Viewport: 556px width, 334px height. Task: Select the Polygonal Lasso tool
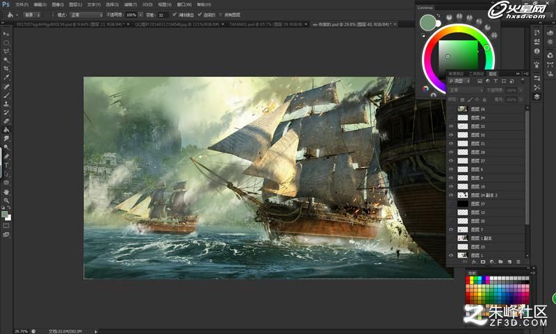coord(6,51)
